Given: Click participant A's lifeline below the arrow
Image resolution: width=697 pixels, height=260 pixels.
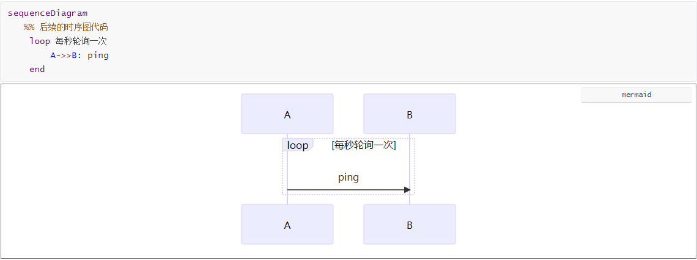Looking at the screenshot, I should tap(287, 199).
